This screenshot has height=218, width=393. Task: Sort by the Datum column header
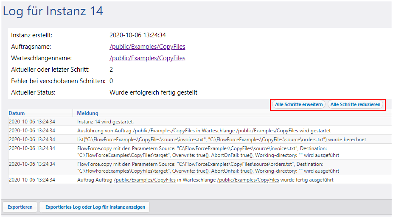pyautogui.click(x=17, y=113)
